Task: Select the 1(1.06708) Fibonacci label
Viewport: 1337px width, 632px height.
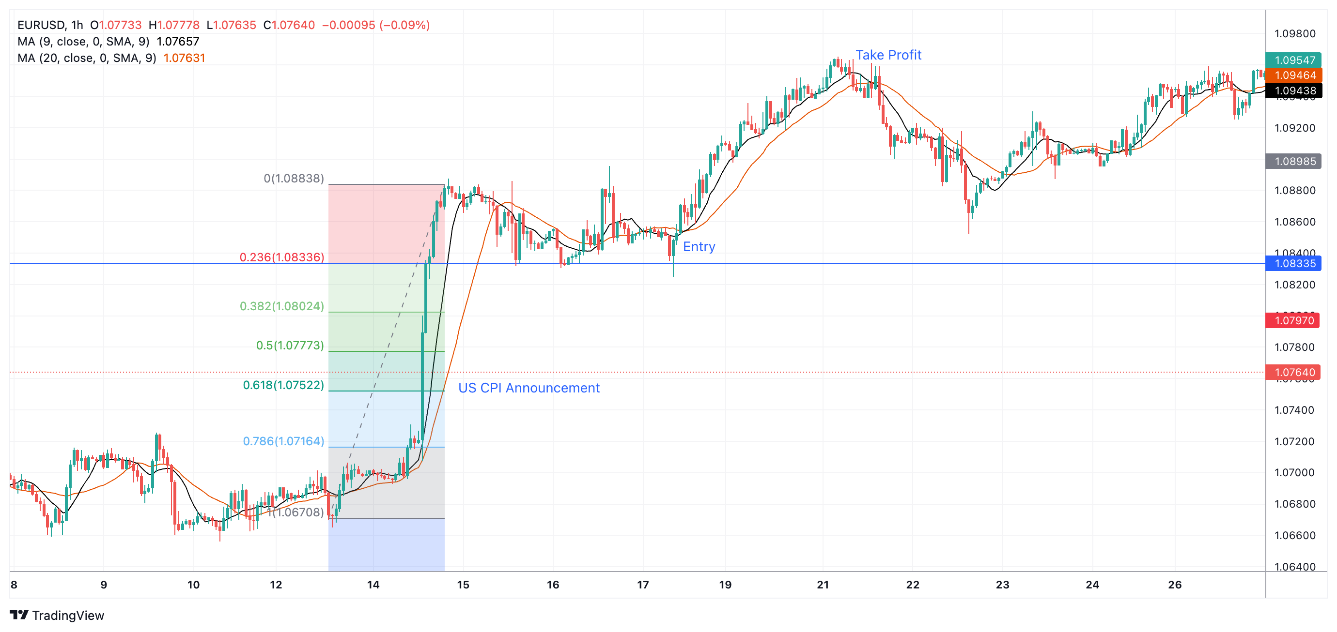Action: click(x=296, y=512)
